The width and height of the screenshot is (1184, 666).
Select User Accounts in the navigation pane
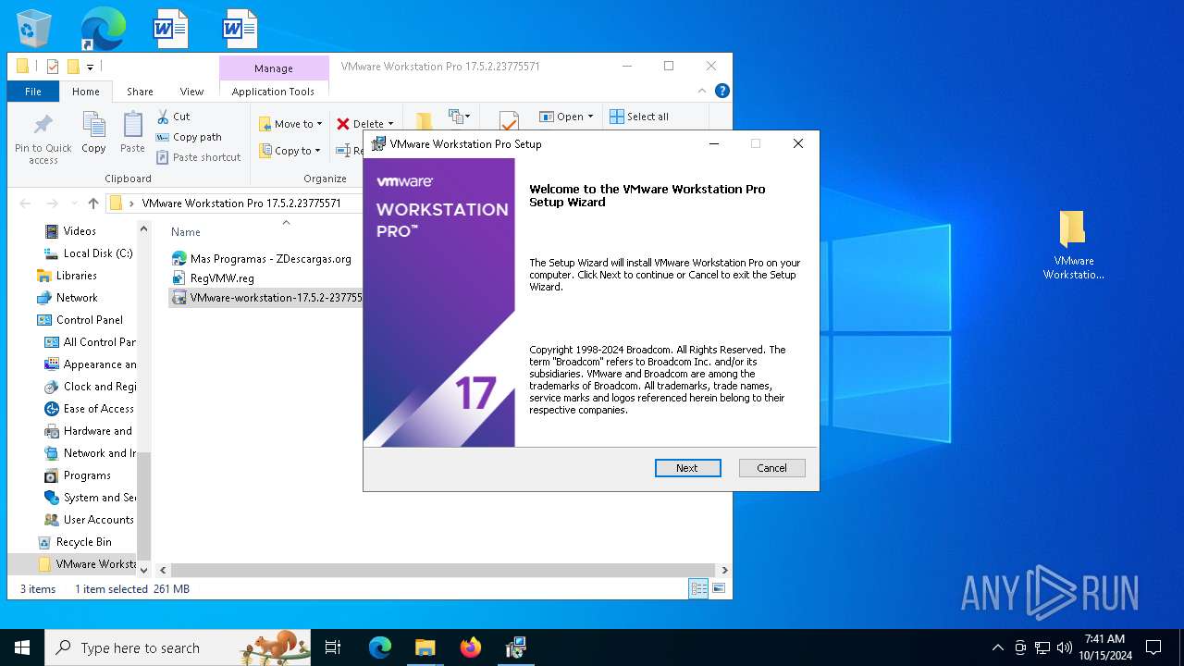(x=90, y=520)
